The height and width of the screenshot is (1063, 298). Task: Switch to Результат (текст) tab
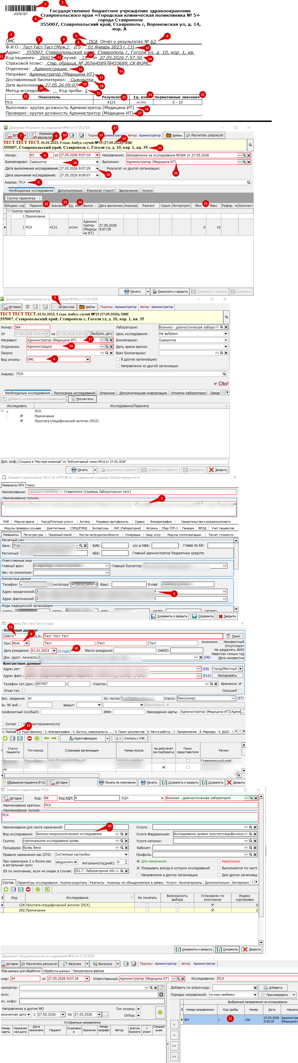point(100,191)
